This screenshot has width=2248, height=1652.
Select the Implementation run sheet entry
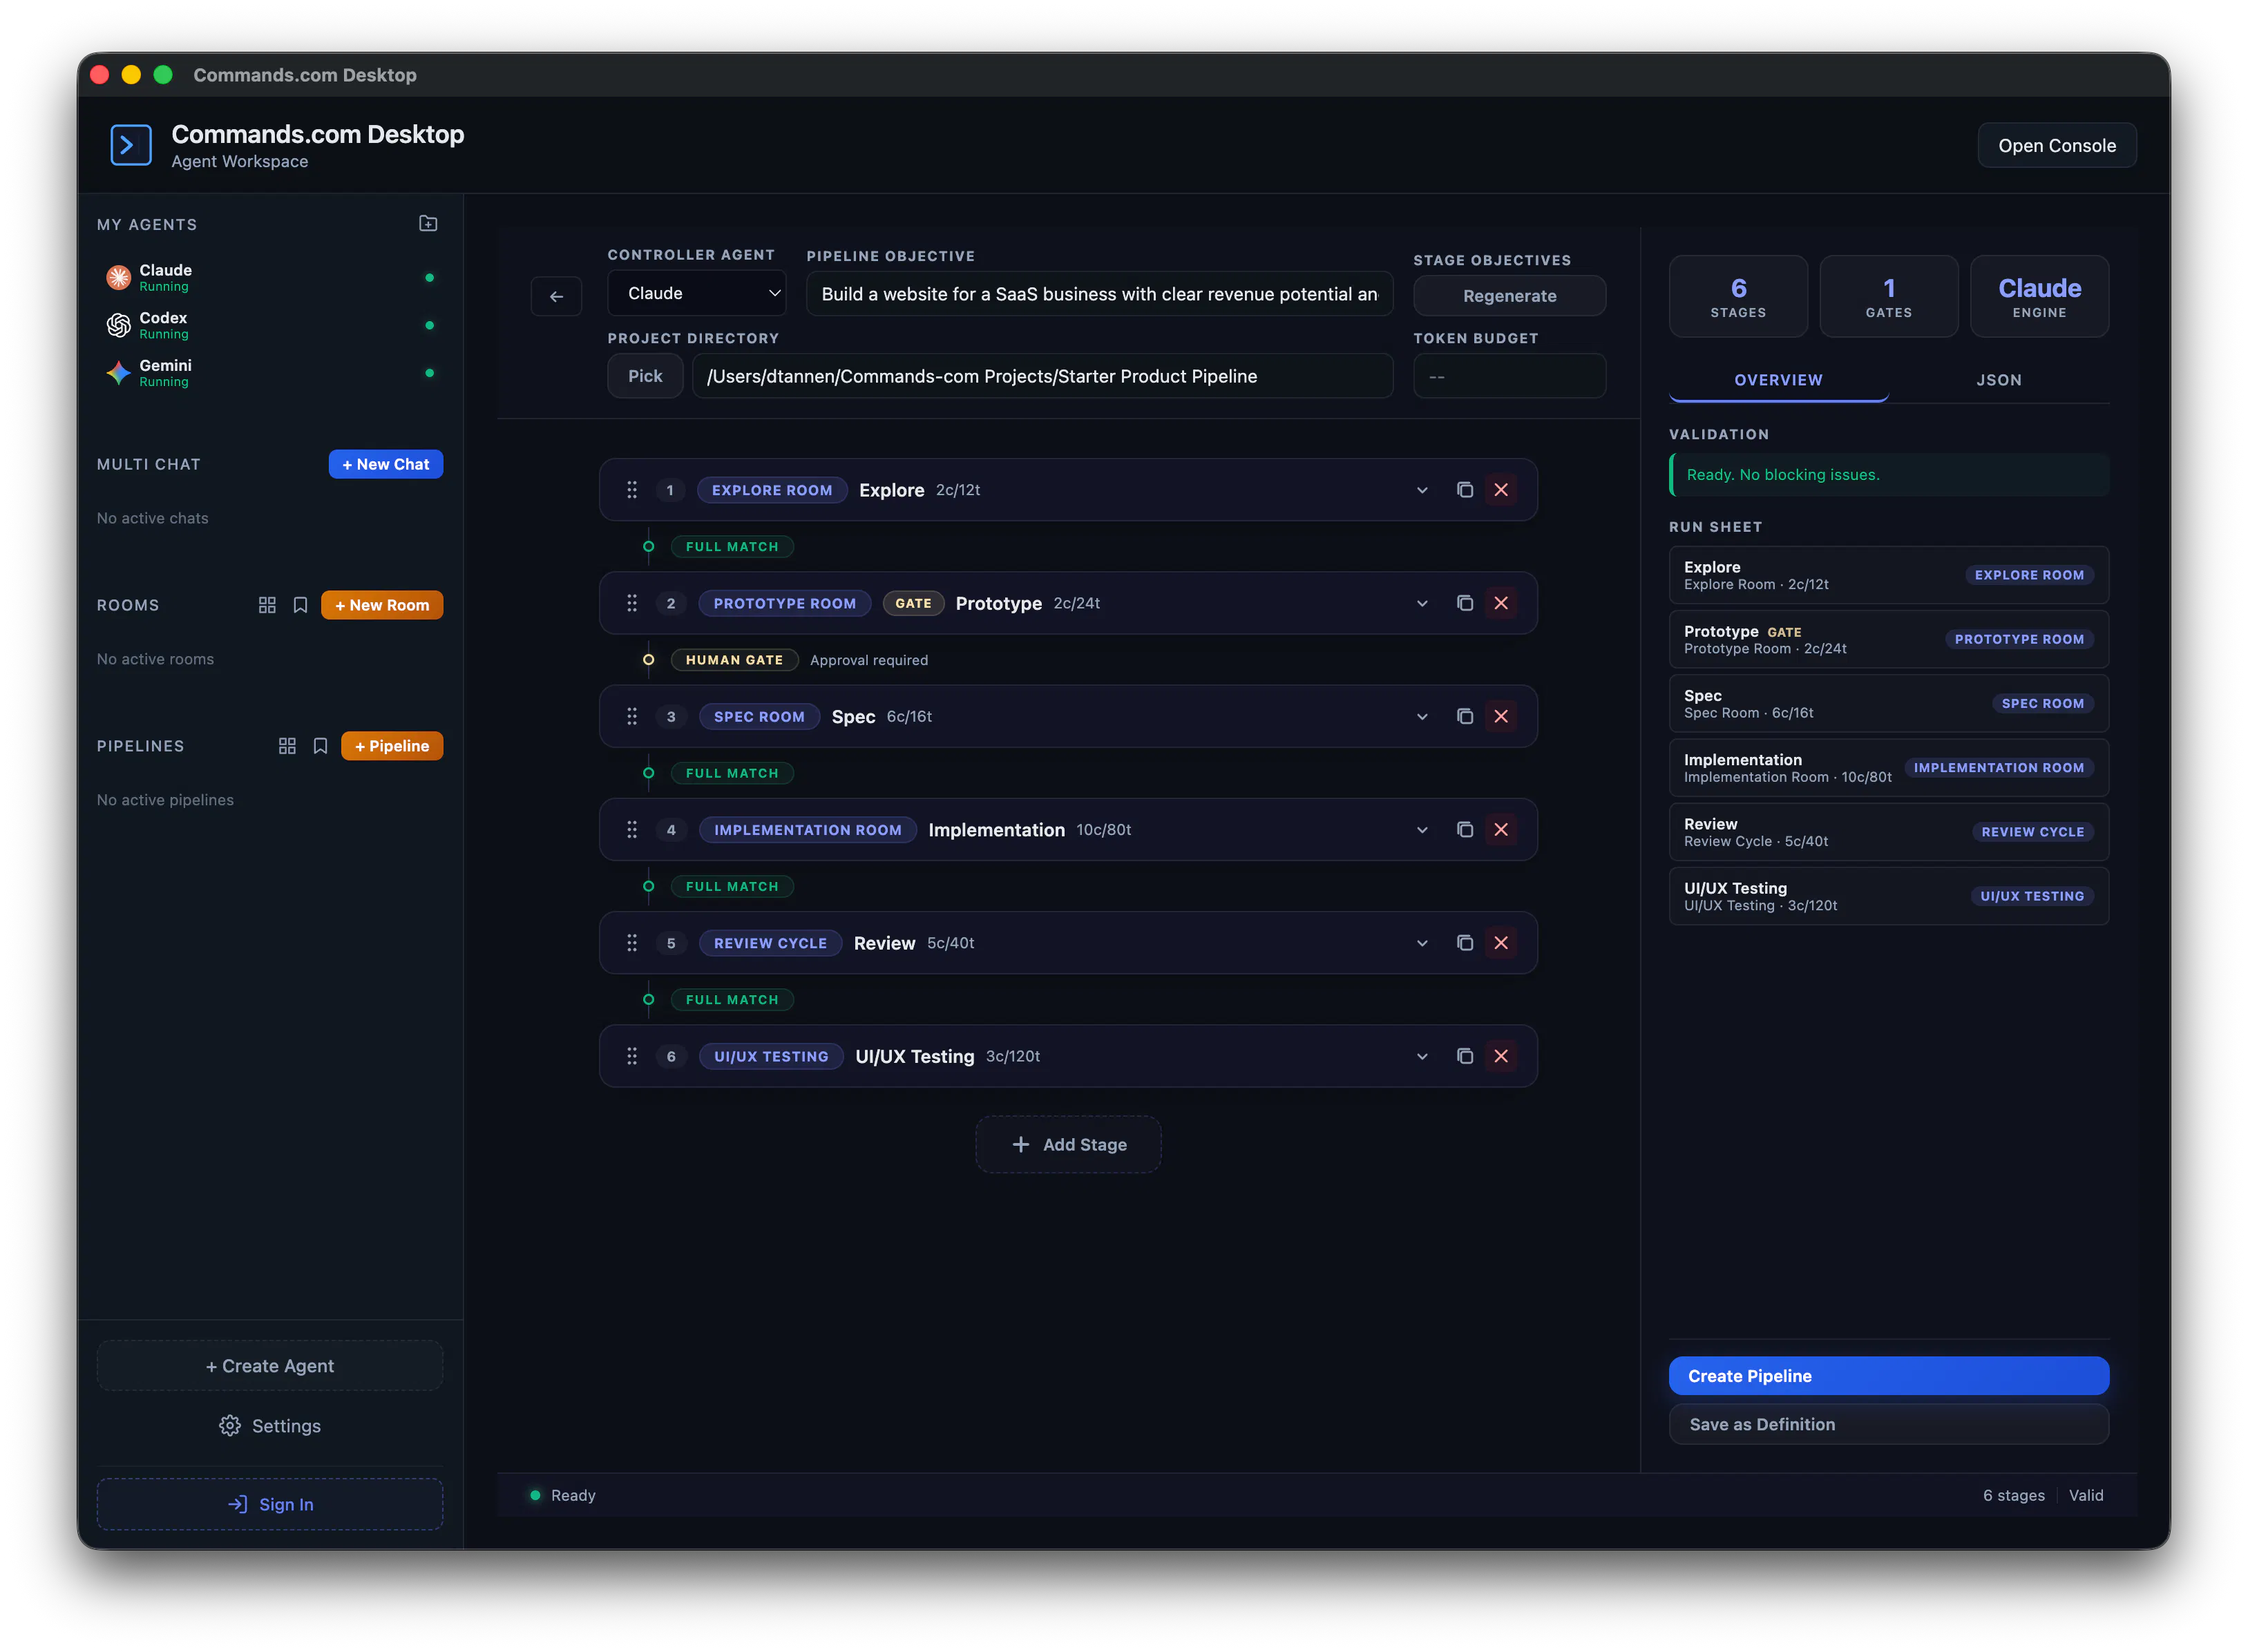1889,768
